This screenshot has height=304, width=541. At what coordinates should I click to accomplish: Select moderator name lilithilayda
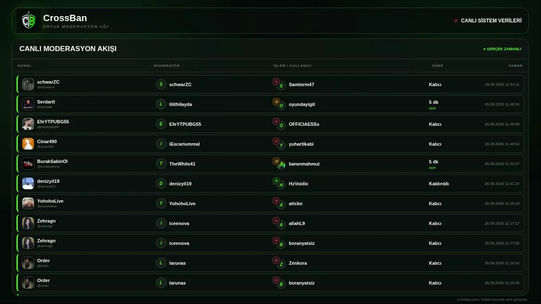coord(180,104)
